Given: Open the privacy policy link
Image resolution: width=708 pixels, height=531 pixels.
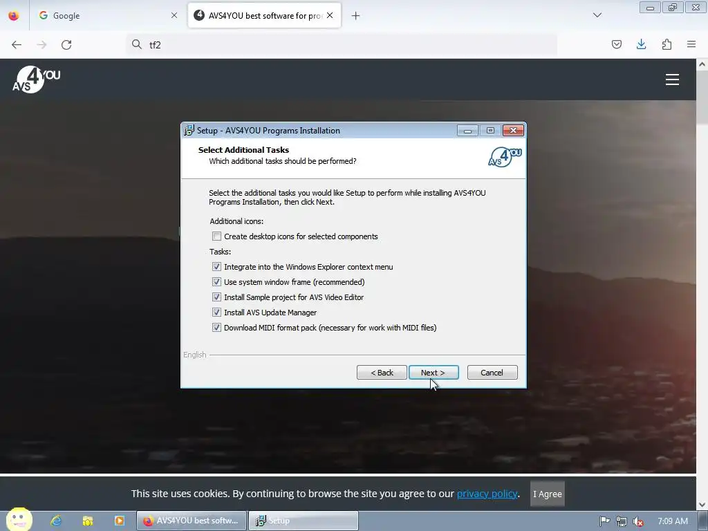Looking at the screenshot, I should [487, 494].
